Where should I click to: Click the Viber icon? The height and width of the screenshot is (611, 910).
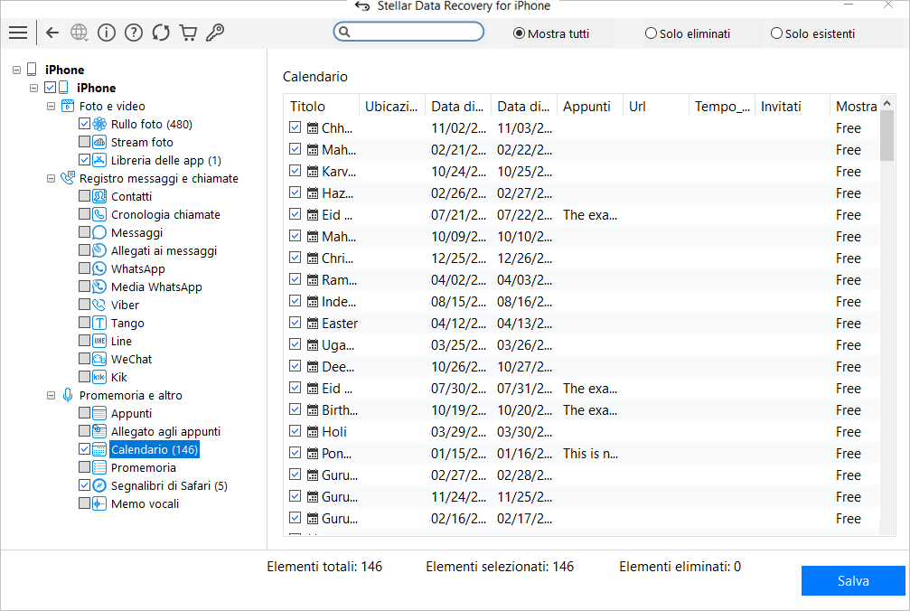[x=99, y=305]
